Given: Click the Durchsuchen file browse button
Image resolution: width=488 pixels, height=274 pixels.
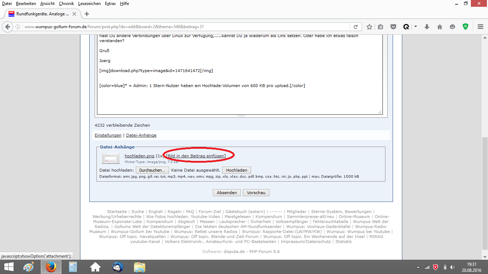Looking at the screenshot, I should pos(152,170).
